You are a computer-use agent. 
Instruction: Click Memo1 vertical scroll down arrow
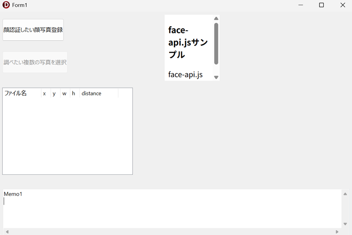click(345, 224)
